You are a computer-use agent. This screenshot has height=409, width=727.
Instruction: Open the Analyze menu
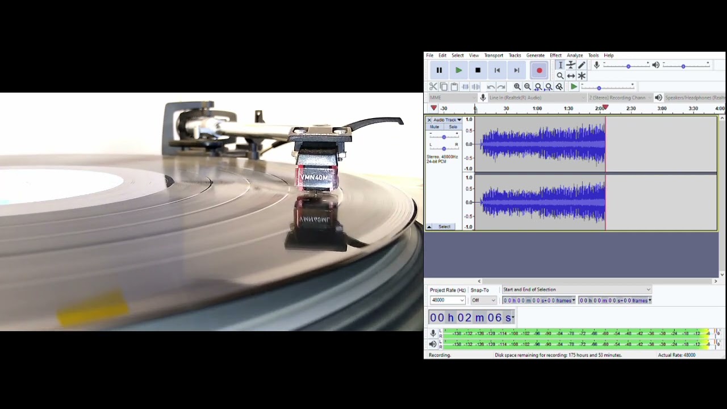pyautogui.click(x=575, y=56)
